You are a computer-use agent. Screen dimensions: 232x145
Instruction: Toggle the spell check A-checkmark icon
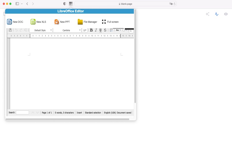click(x=217, y=14)
